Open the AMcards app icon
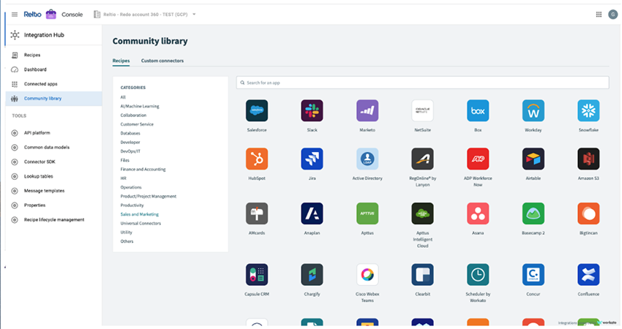Viewport: 622px width, 329px height. coord(257,213)
